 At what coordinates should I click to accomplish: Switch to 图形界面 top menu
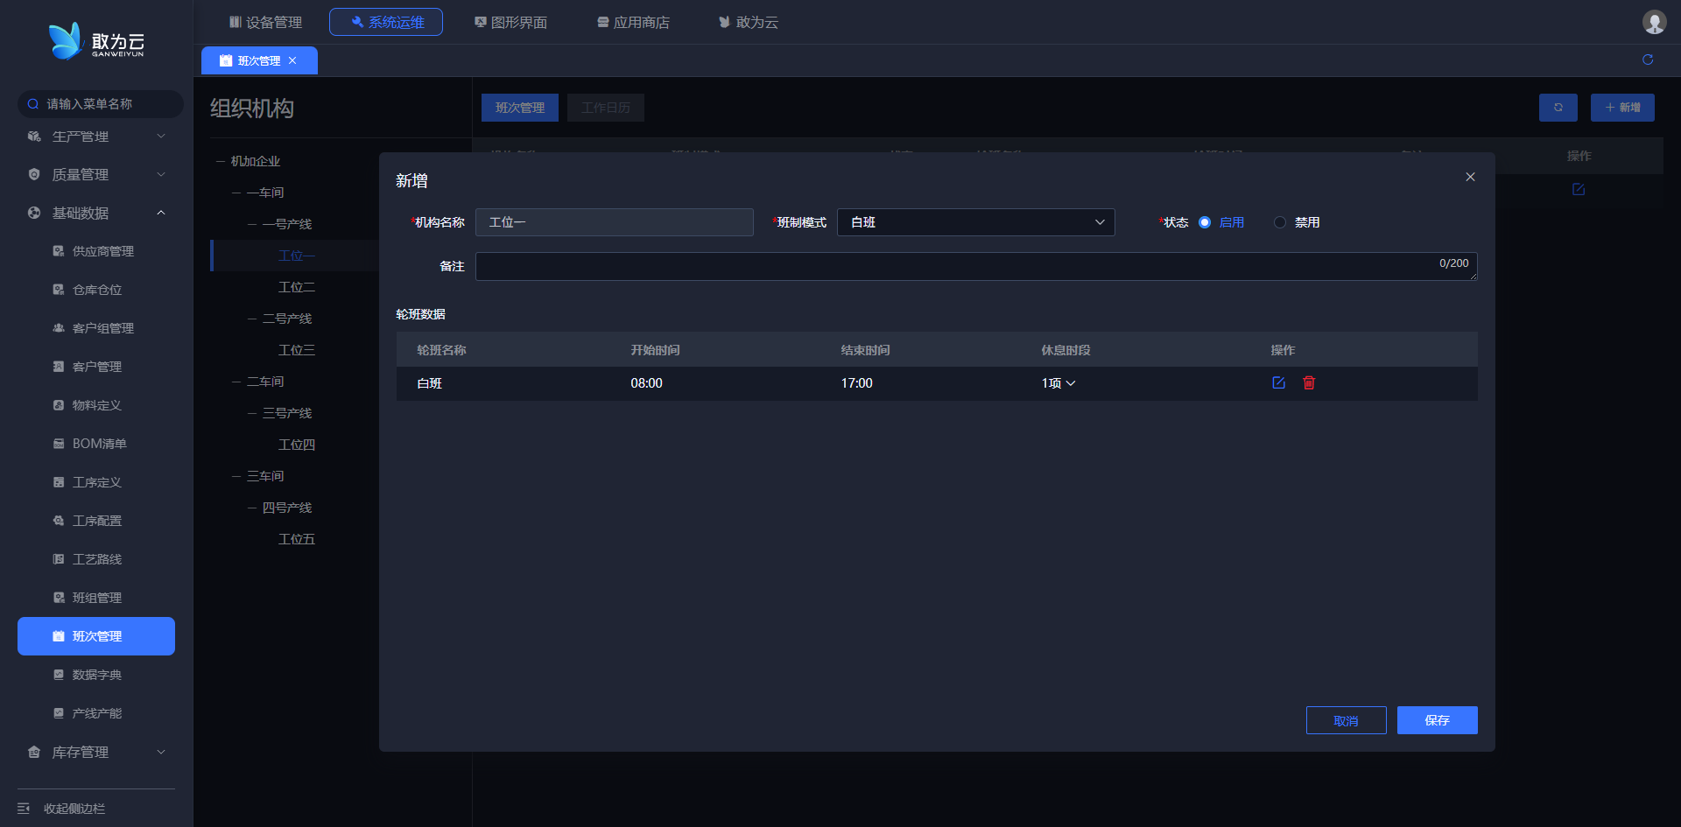point(510,22)
